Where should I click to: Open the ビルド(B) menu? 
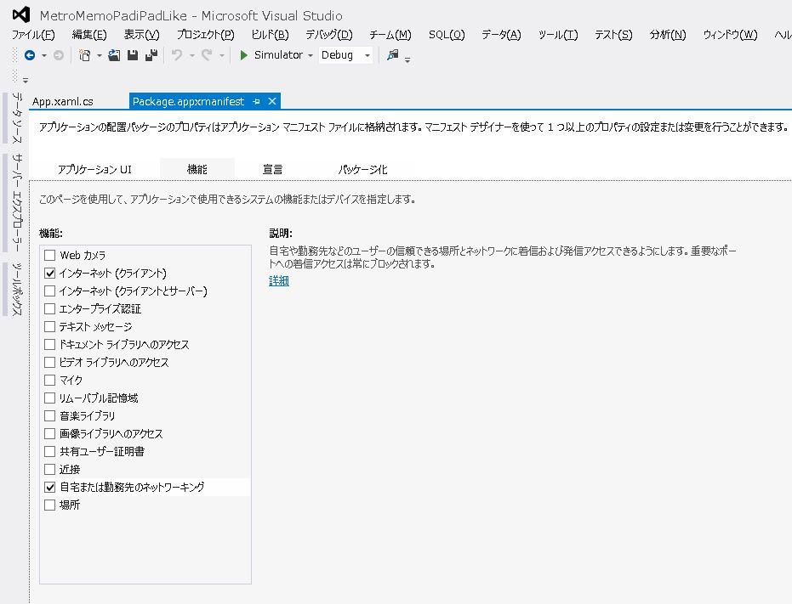pyautogui.click(x=270, y=34)
